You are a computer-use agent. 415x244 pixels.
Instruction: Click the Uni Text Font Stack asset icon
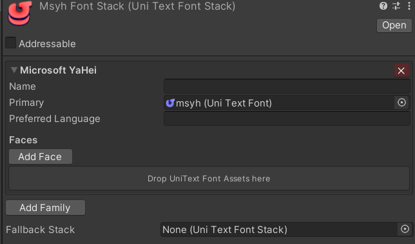coord(20,13)
